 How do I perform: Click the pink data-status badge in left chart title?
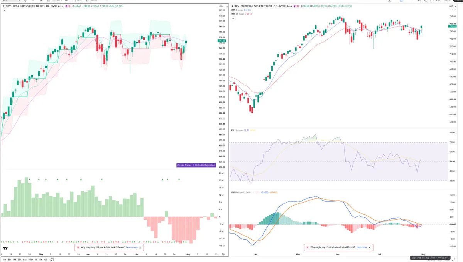click(x=70, y=6)
